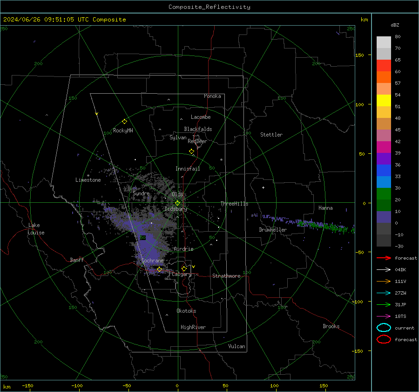The height and width of the screenshot is (392, 419).
Task: Click the Brooks label
Action: coord(331,326)
